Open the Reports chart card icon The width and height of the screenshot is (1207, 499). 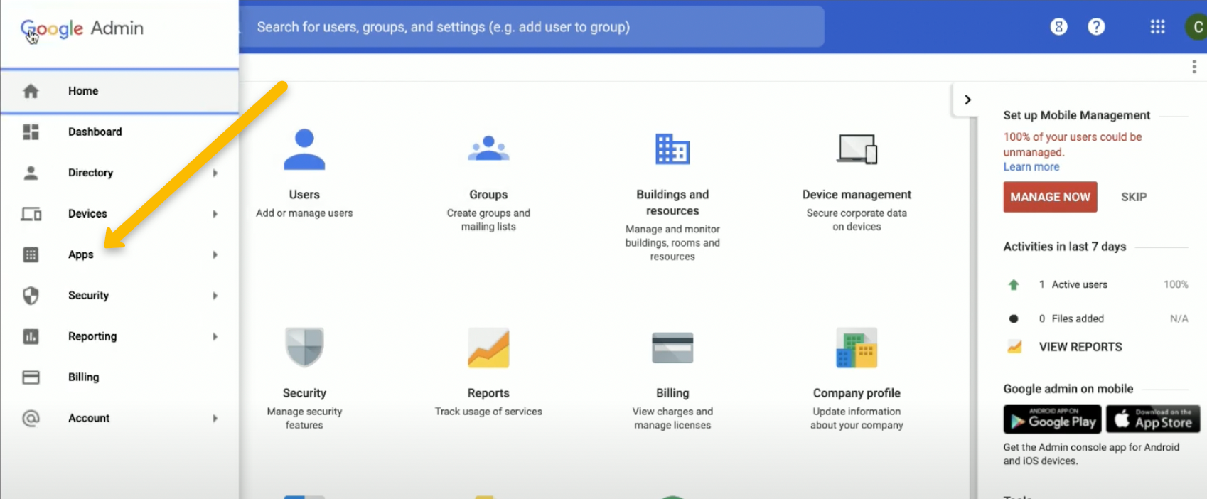point(488,348)
